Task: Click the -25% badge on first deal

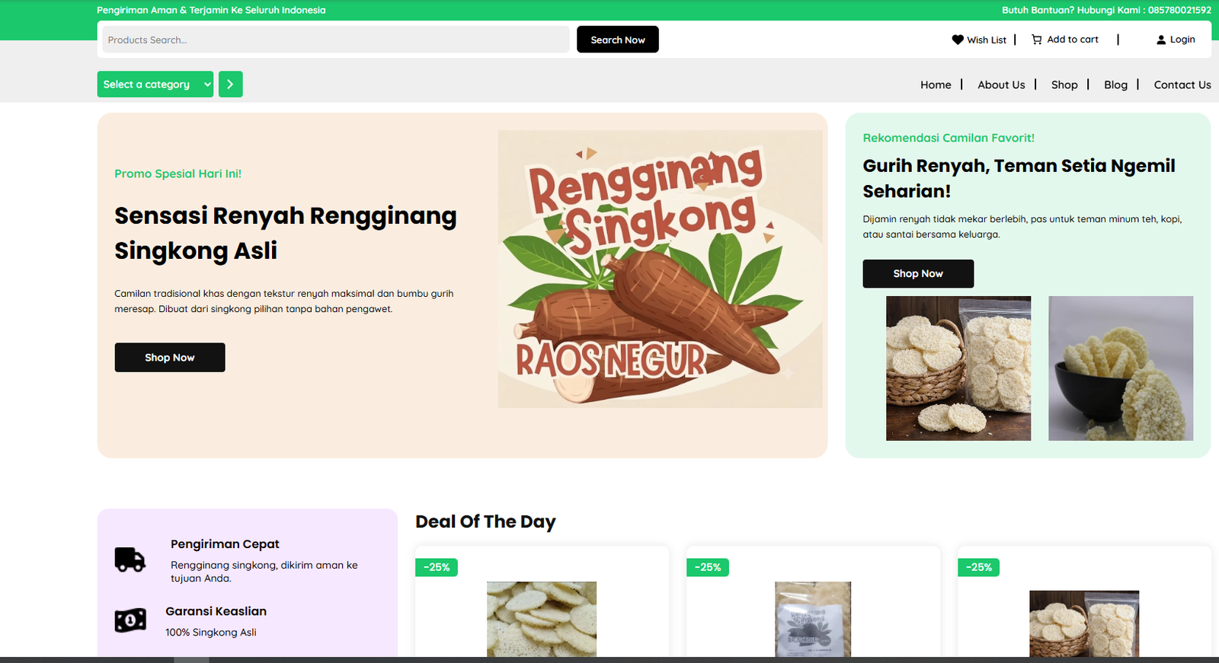Action: [437, 567]
